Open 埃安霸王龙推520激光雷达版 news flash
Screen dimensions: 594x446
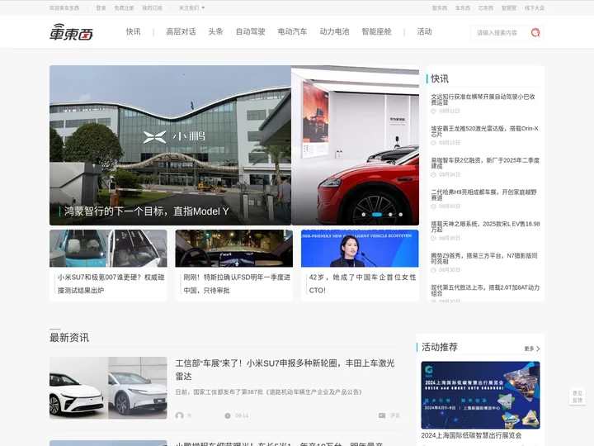[484, 131]
